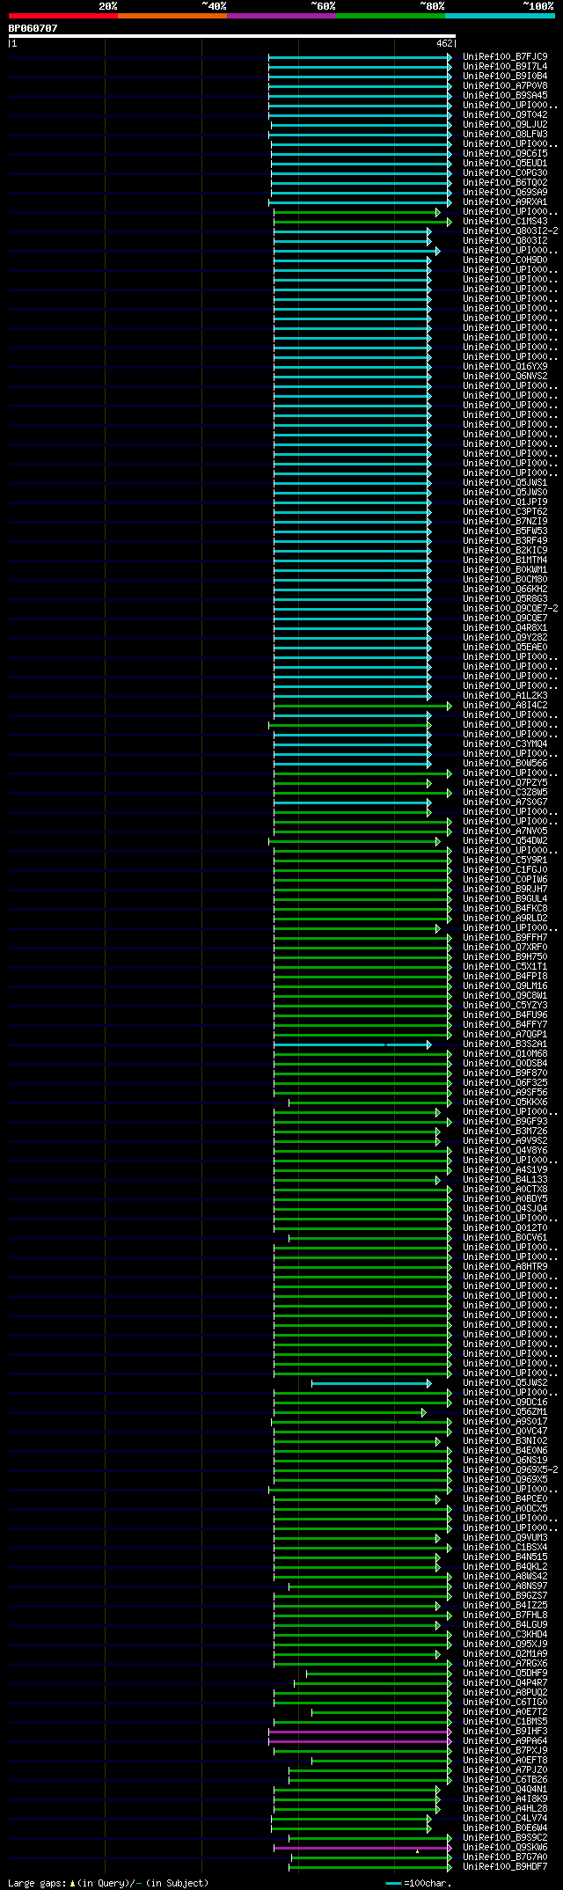Select the label UniRef100_Q6NVS2

(505, 376)
